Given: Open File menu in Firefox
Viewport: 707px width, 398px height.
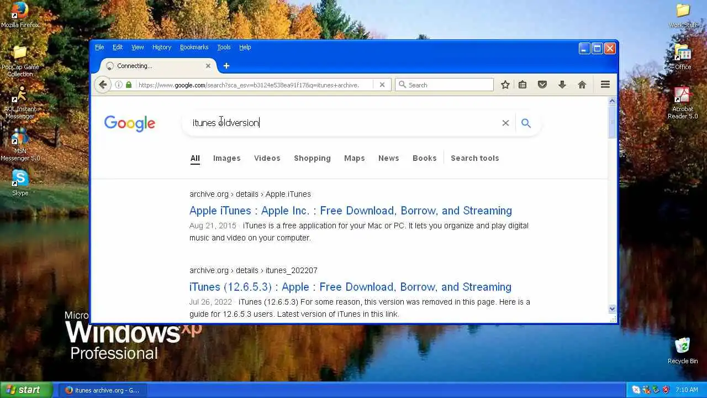Looking at the screenshot, I should coord(99,47).
